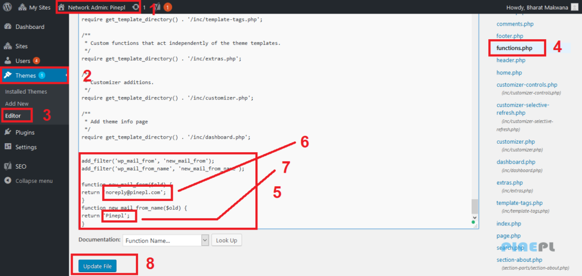Open comments.php template file

point(515,24)
